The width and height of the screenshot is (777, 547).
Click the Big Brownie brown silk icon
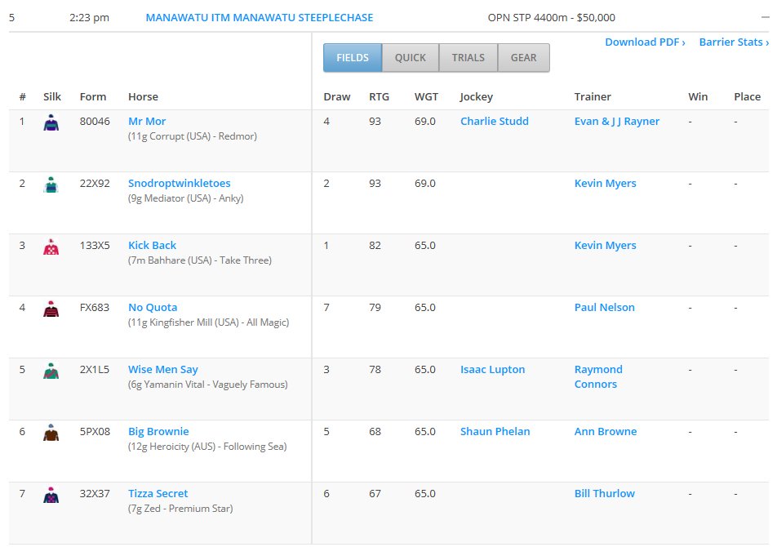tap(51, 433)
